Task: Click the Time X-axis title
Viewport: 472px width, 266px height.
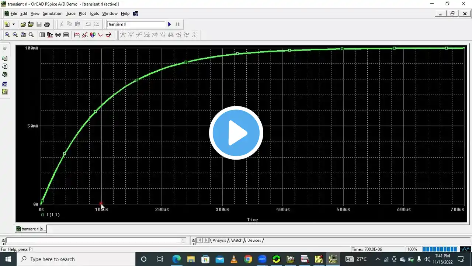Action: [253, 220]
